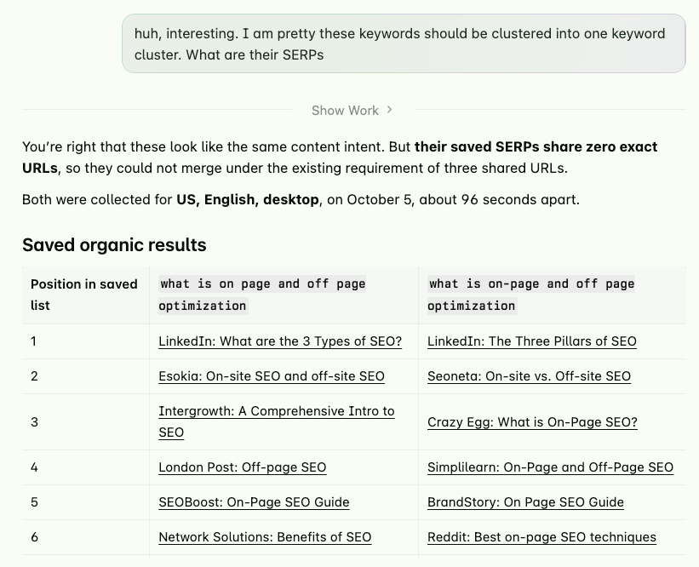Viewport: 699px width, 567px height.
Task: Open LinkedIn: The Three Pillars of SEO link
Action: [532, 341]
